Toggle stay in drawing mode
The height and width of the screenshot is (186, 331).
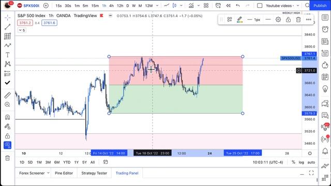[7, 127]
